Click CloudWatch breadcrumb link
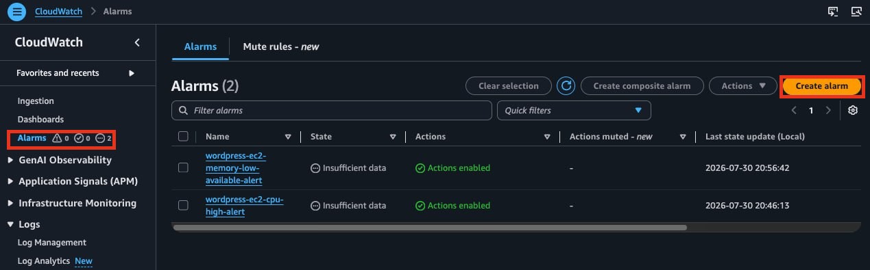The height and width of the screenshot is (270, 870). click(59, 12)
